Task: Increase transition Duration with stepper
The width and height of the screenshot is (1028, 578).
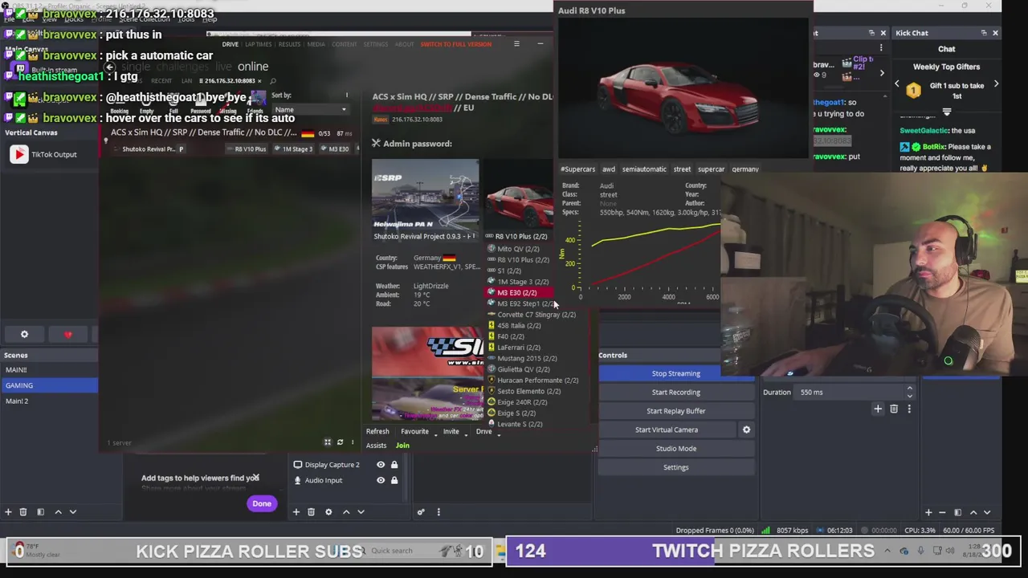Action: click(909, 389)
